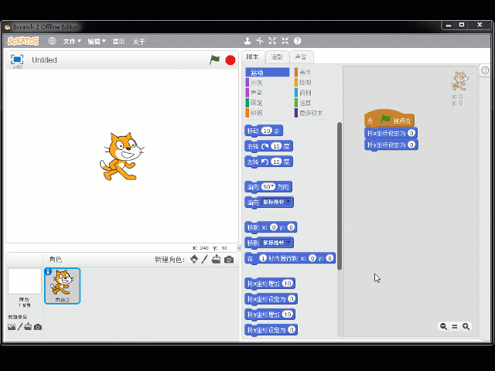
Task: Click the blocks palette vertical scrollbar
Action: click(x=340, y=196)
